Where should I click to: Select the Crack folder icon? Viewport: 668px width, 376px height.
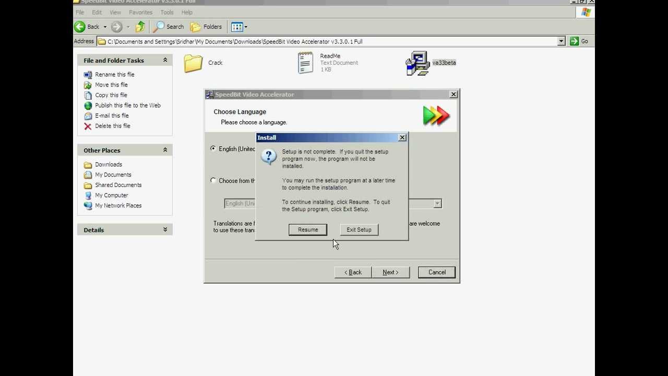[193, 63]
